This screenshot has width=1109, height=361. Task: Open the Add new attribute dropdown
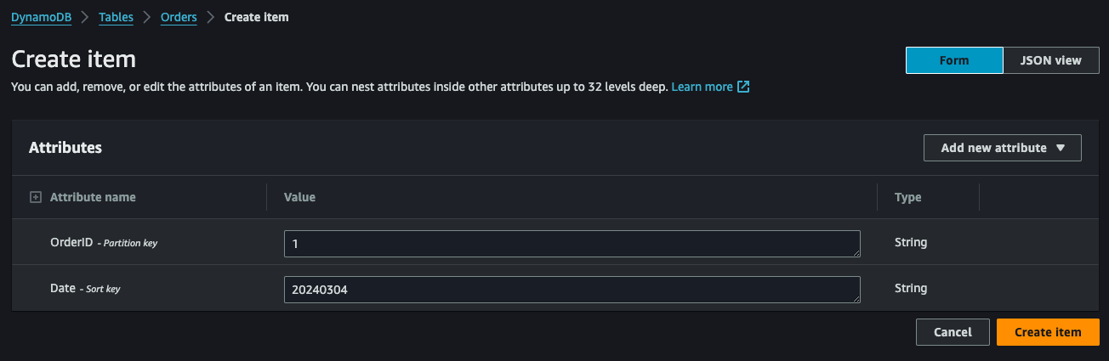[1003, 148]
